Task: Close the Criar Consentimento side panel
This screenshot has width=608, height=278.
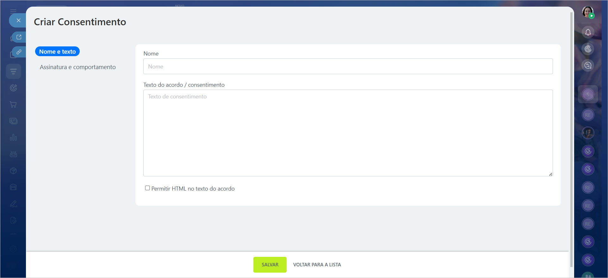Action: coord(18,21)
